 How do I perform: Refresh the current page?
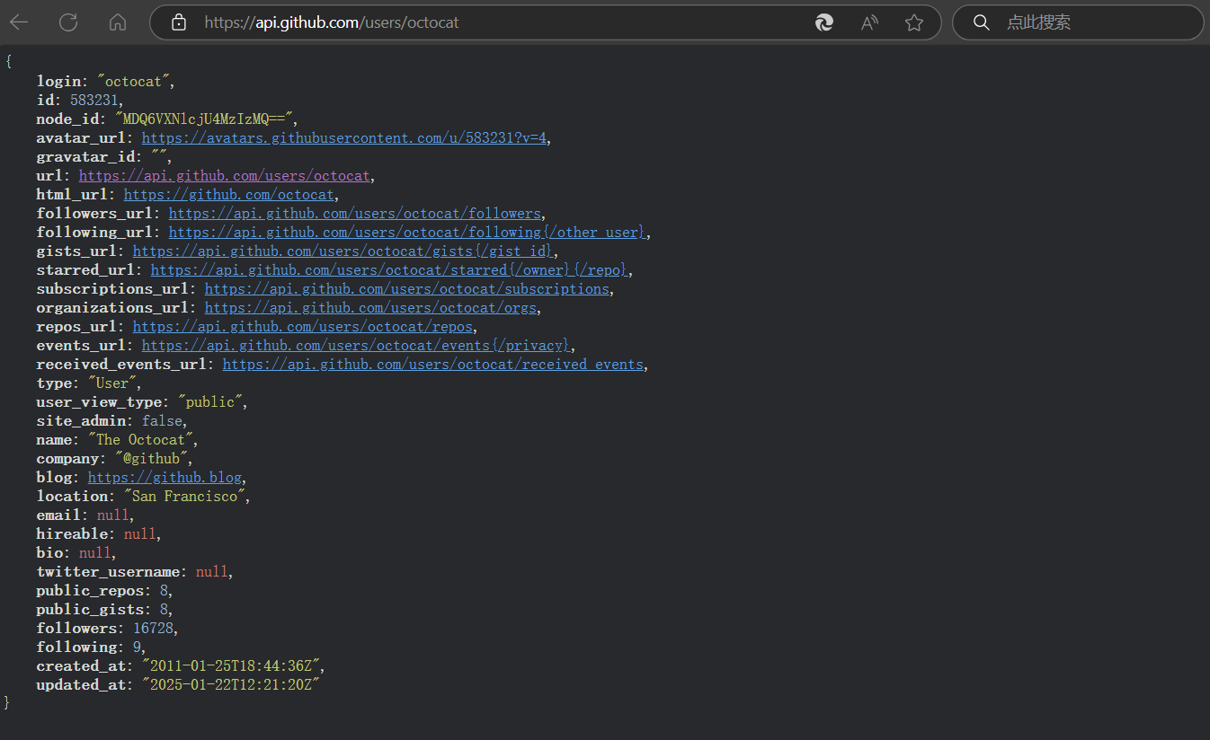click(x=67, y=22)
